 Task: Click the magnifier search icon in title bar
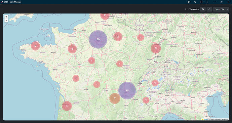coord(195,2)
